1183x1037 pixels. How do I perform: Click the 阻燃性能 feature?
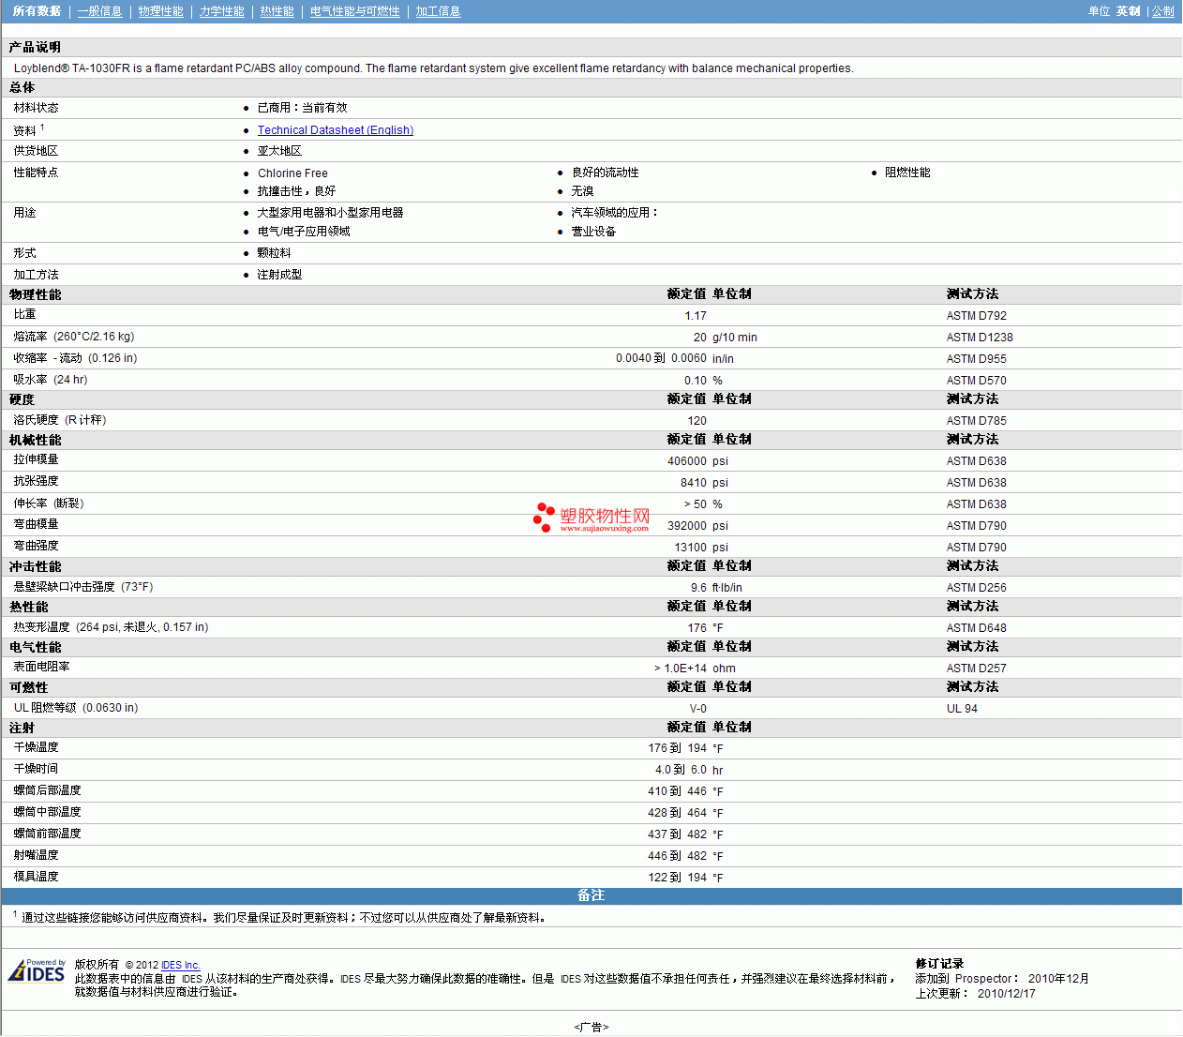pos(907,173)
